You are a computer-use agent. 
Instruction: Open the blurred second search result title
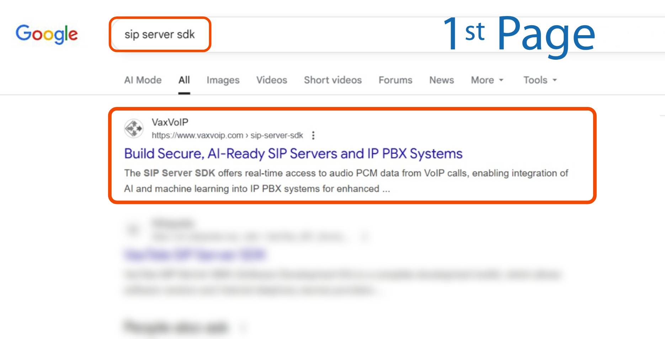coord(195,255)
